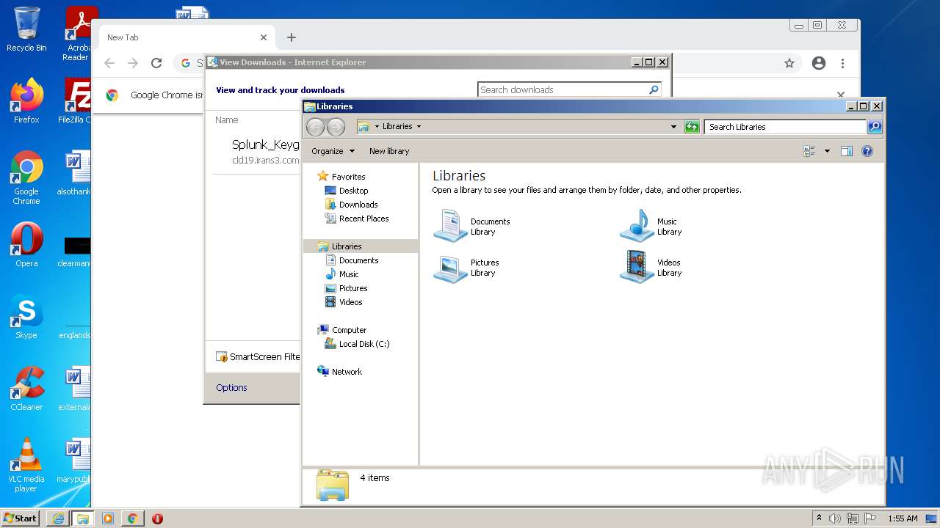Image resolution: width=940 pixels, height=528 pixels.
Task: Open Recent Places in navigation pane
Action: click(x=364, y=219)
